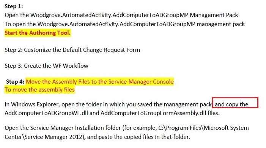Viewport: 266px width, 148px height.
Task: Click 'In Windows Explorer' sentence start
Action: (31, 104)
